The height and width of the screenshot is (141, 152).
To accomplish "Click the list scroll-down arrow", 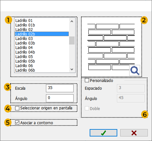I will pos(72,69).
